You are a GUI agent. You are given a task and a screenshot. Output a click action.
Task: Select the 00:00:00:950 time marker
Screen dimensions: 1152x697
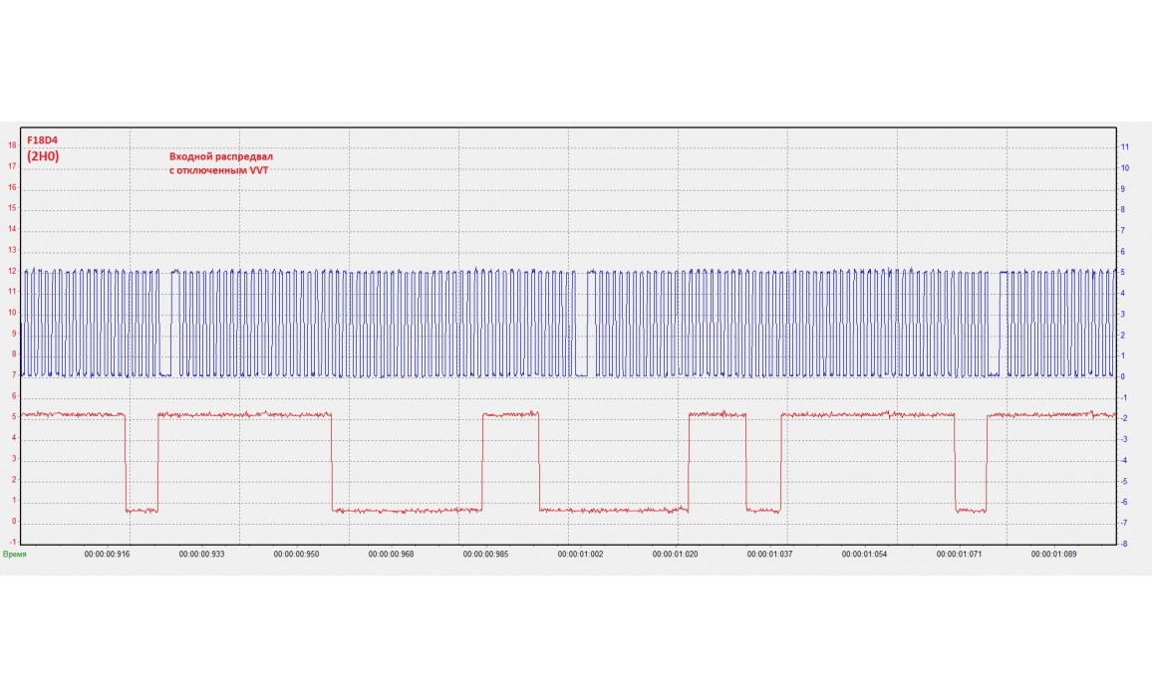(296, 554)
